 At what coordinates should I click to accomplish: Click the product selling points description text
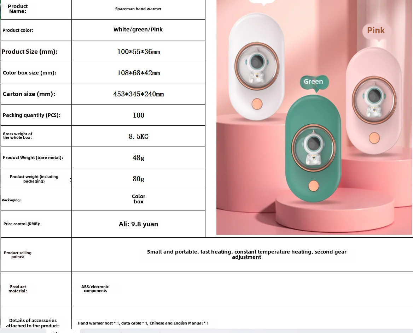(x=246, y=254)
